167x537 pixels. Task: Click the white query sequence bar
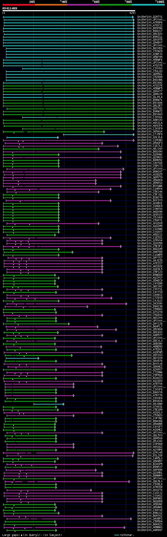(69, 11)
